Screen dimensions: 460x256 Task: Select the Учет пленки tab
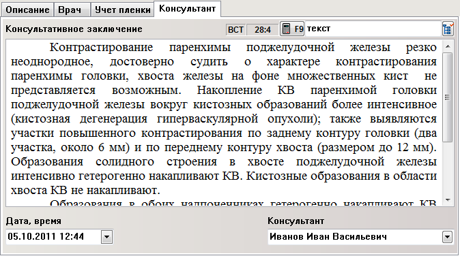click(122, 10)
